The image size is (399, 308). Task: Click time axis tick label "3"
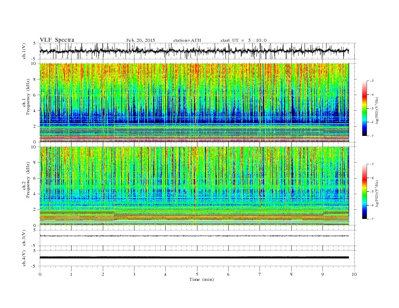click(x=134, y=274)
